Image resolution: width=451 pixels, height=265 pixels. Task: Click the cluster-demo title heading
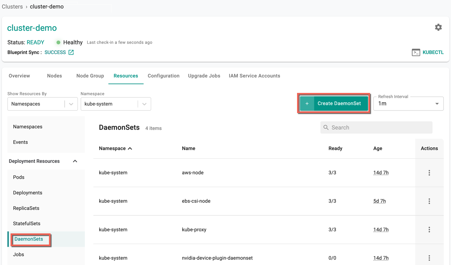point(32,28)
